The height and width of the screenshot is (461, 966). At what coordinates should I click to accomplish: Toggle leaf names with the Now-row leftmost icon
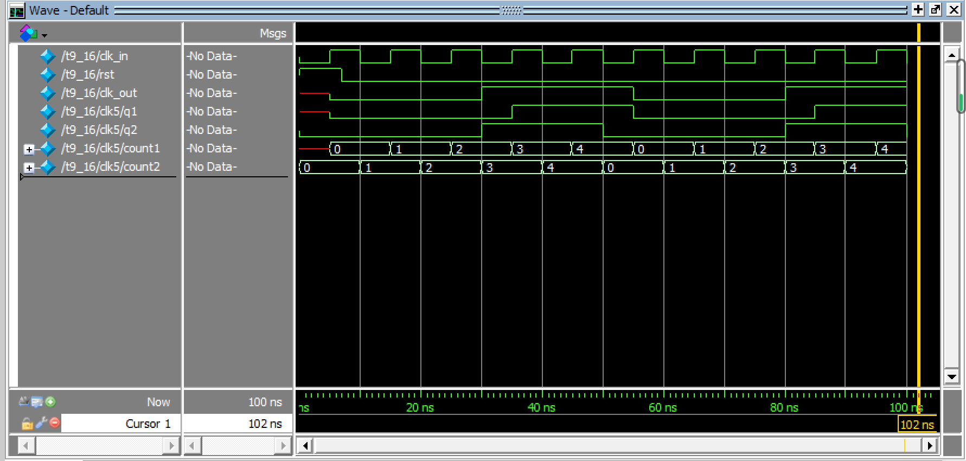[24, 402]
